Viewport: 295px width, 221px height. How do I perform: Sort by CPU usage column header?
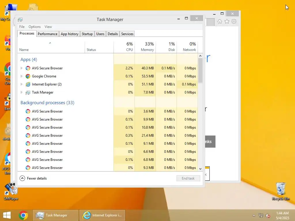tap(124, 47)
